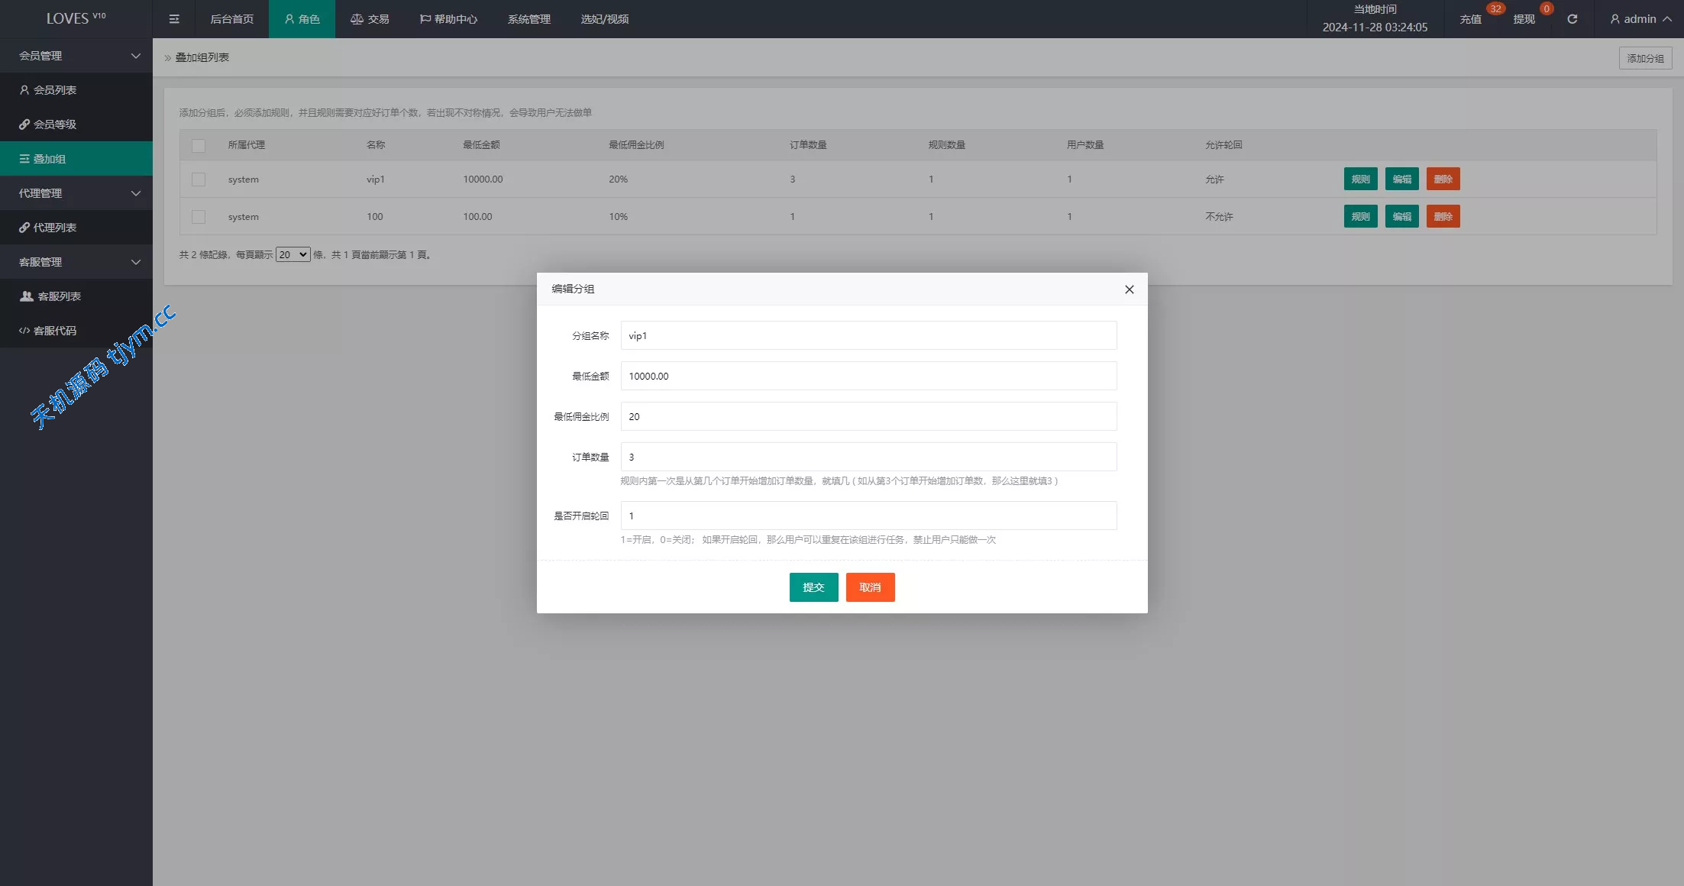Click the orange 取消 button

[870, 587]
